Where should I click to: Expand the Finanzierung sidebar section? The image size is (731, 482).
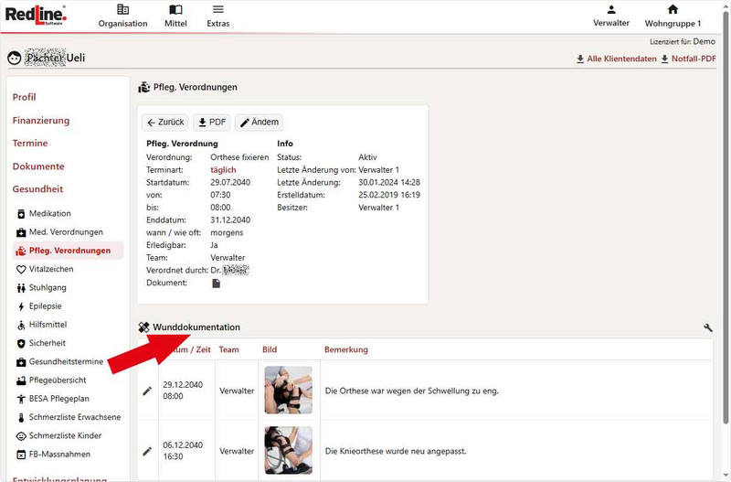coord(41,120)
